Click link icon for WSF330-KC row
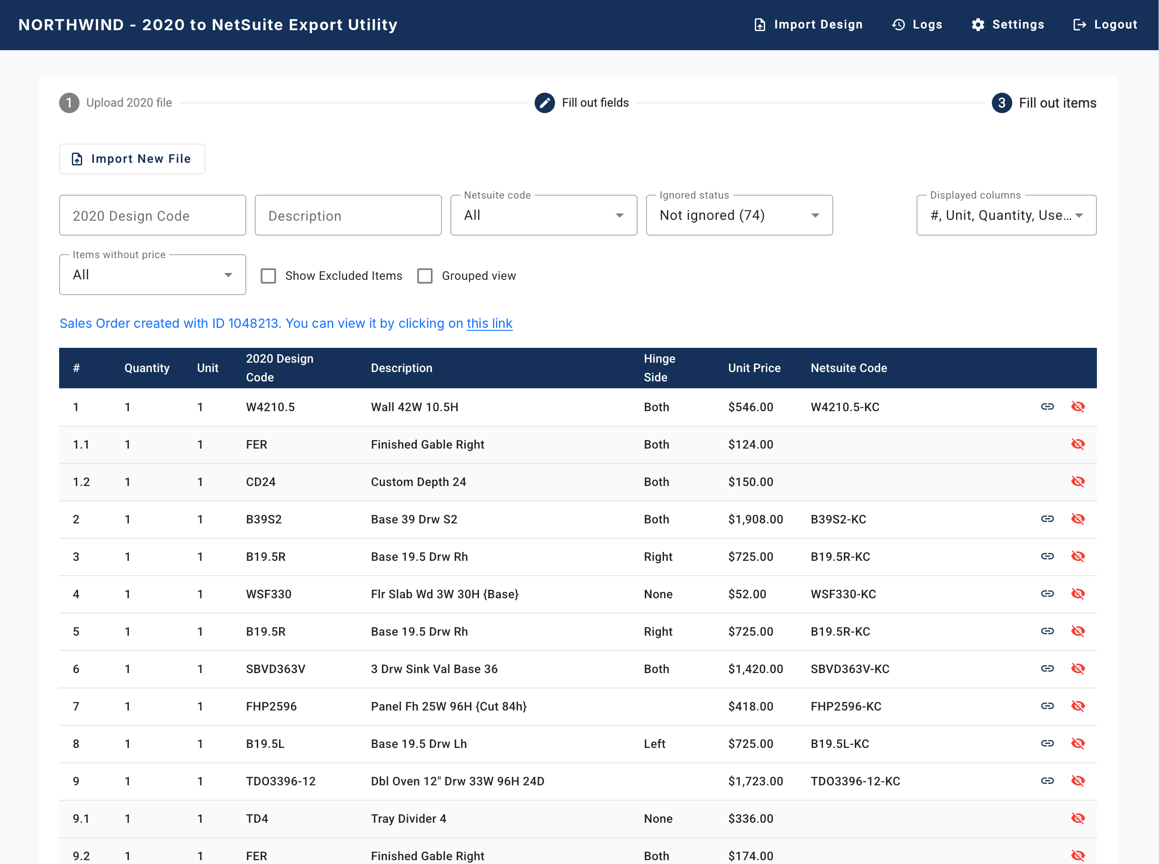This screenshot has height=864, width=1159. (x=1047, y=594)
